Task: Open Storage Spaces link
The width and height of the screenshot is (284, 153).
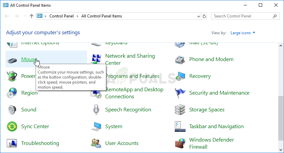Action: (207, 110)
